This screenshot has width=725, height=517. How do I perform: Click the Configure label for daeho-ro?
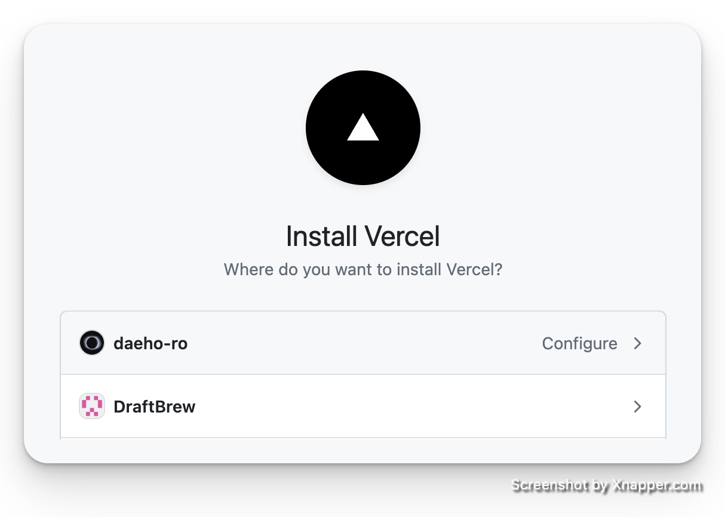579,343
